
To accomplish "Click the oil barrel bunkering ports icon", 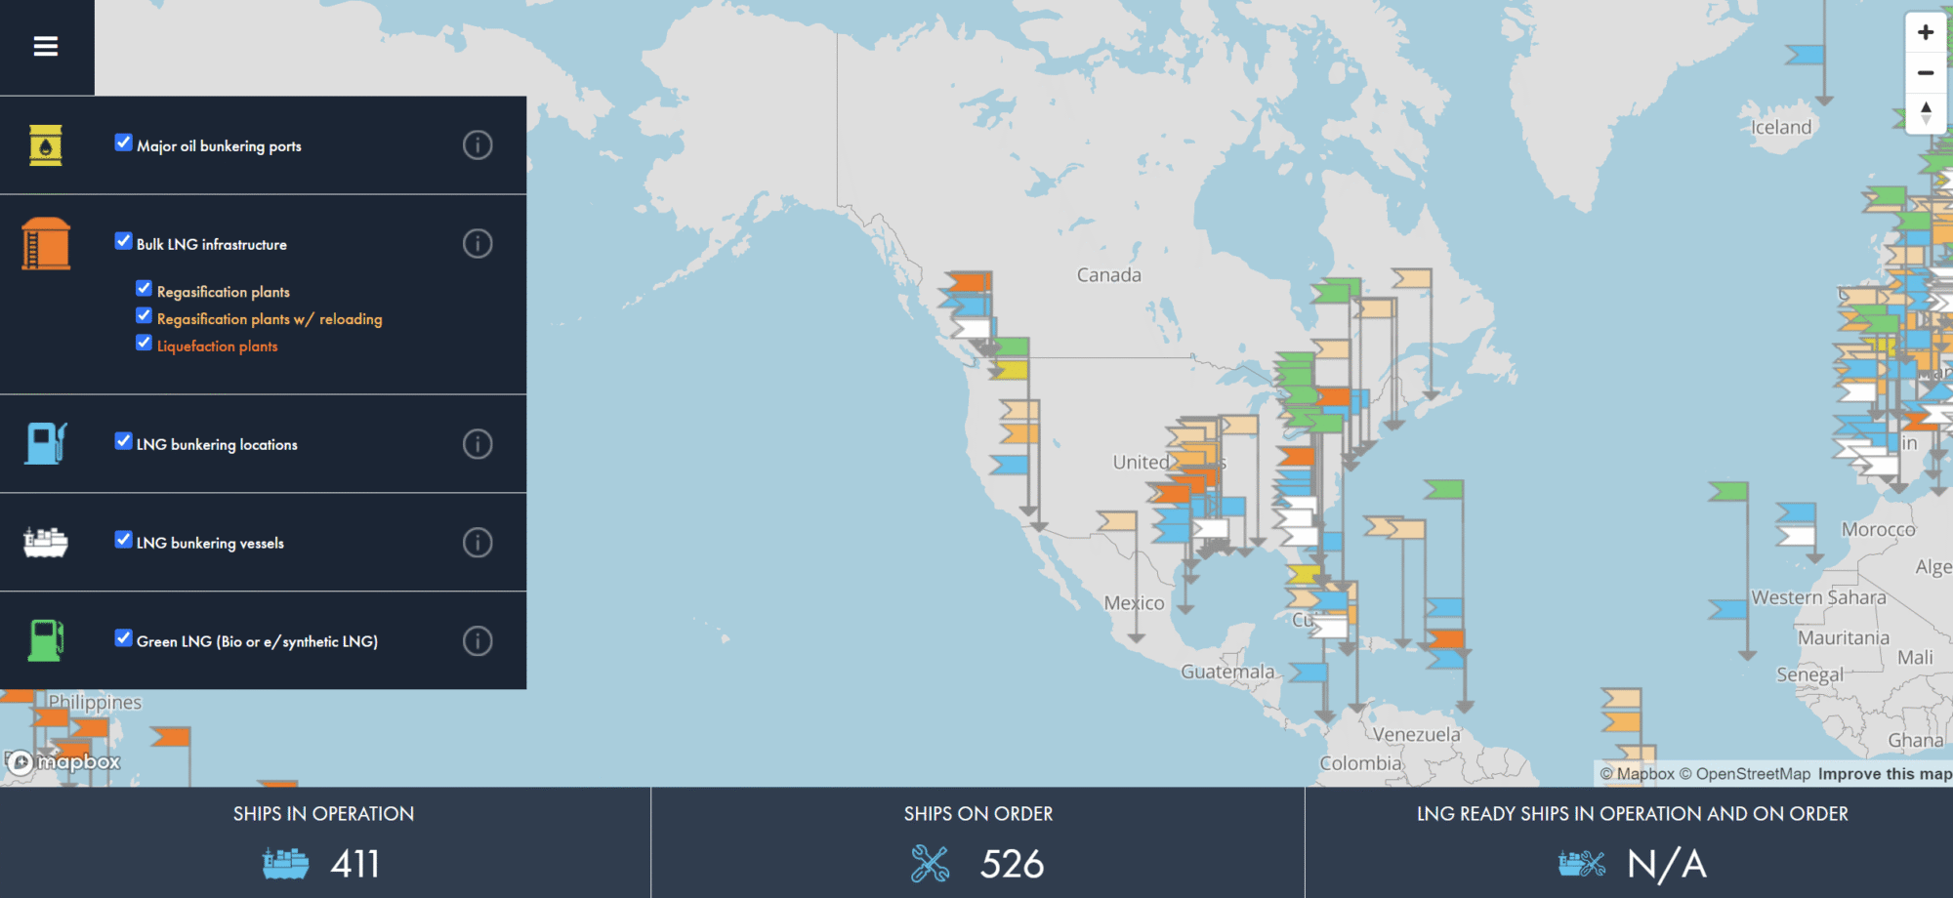I will tap(46, 145).
